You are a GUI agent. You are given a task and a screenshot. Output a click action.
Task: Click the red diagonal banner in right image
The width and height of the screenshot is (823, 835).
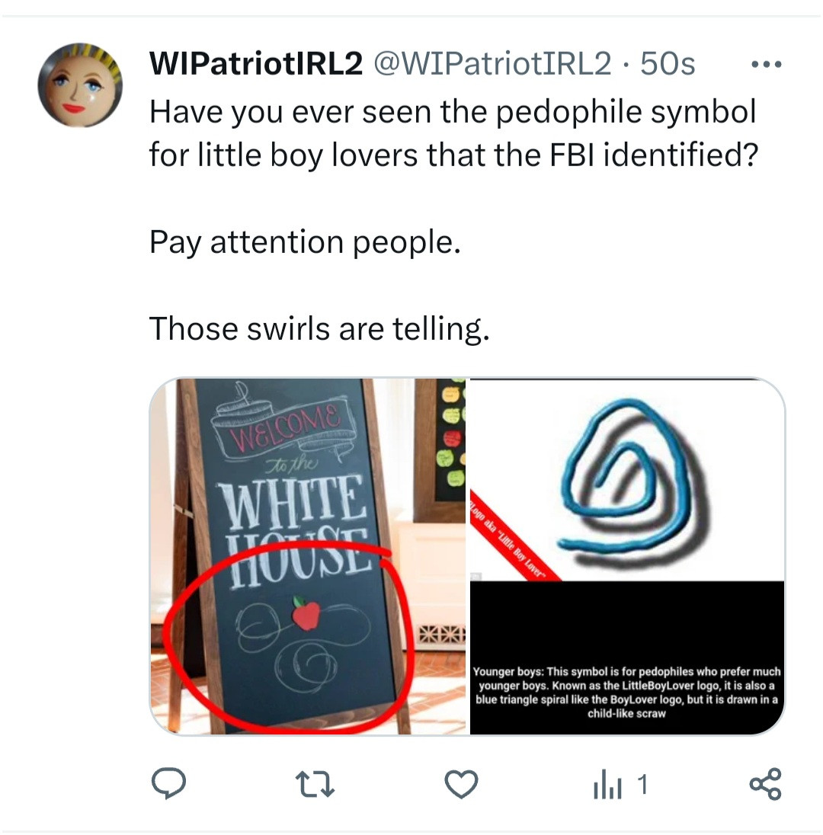point(514,539)
